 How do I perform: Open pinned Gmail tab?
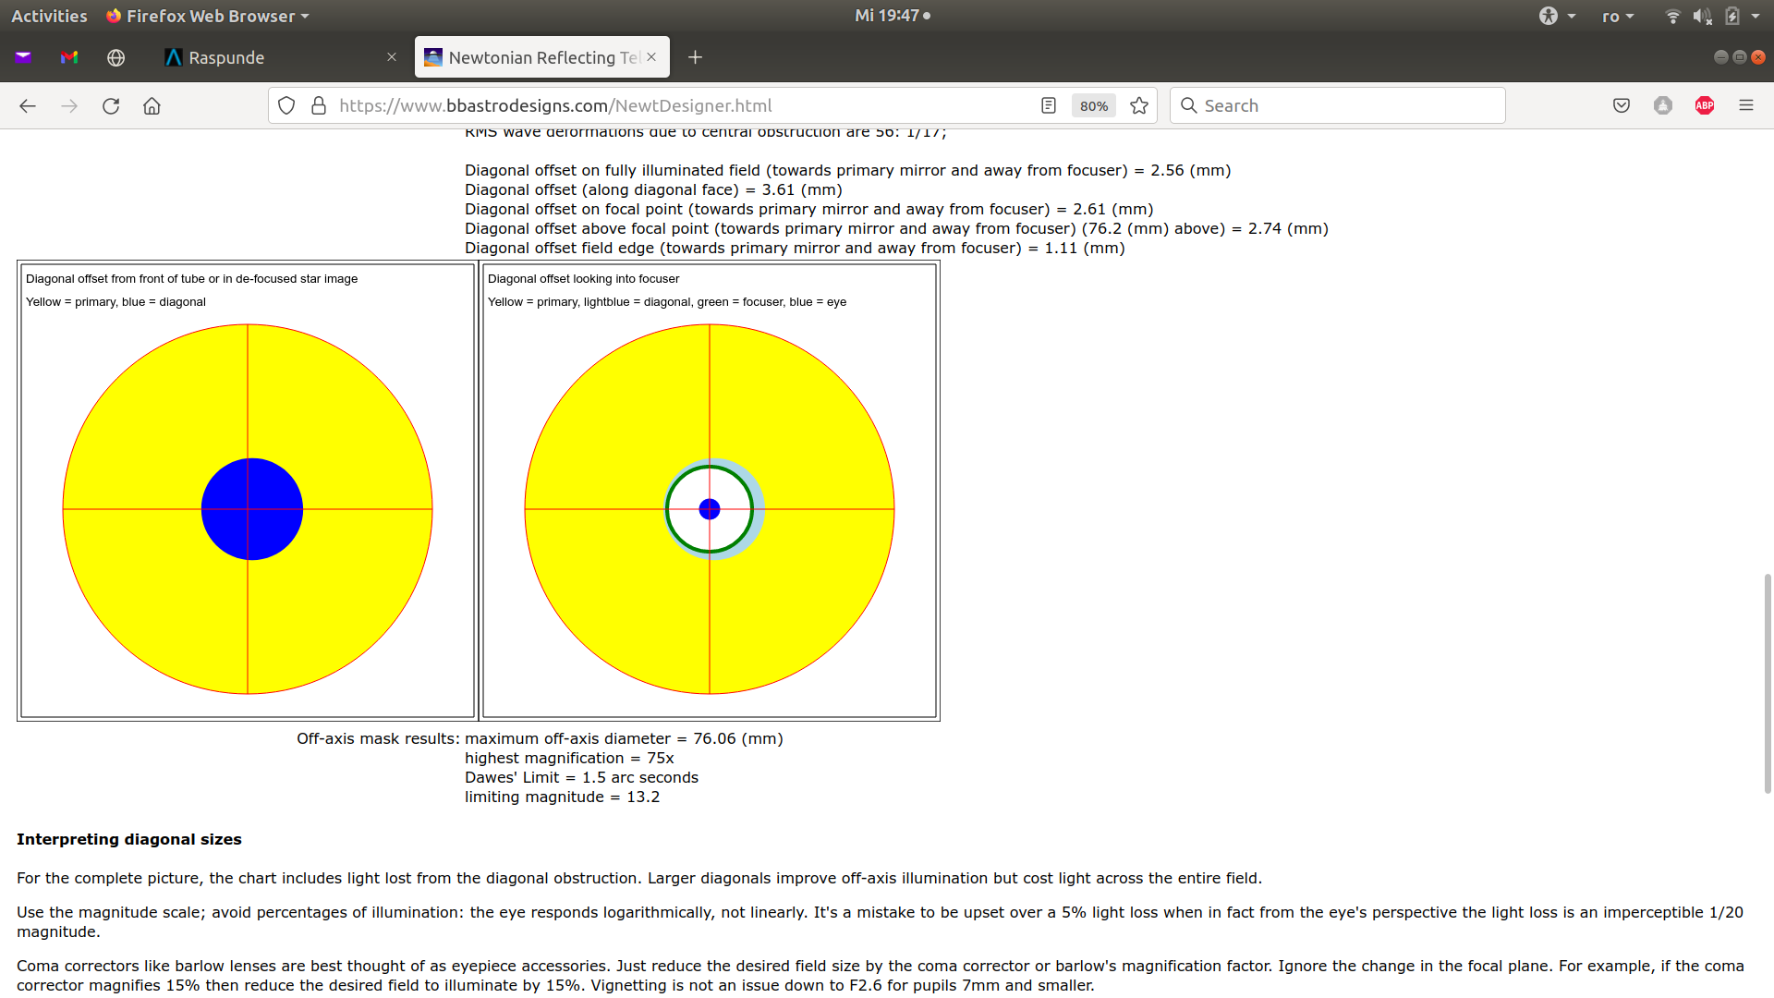point(69,57)
